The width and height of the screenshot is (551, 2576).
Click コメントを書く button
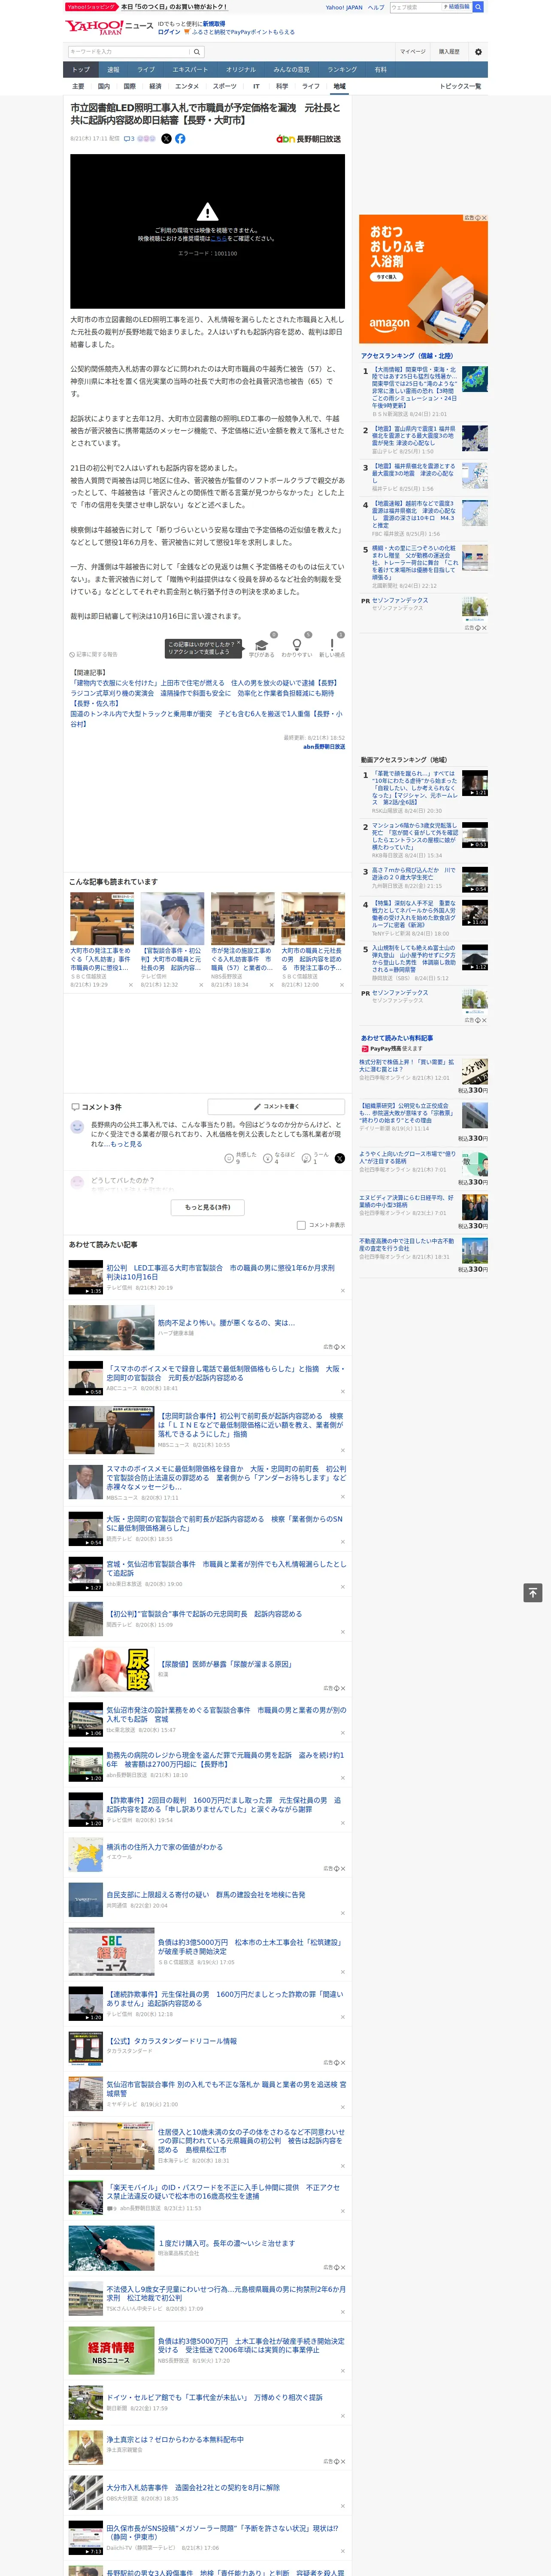coord(276,1107)
